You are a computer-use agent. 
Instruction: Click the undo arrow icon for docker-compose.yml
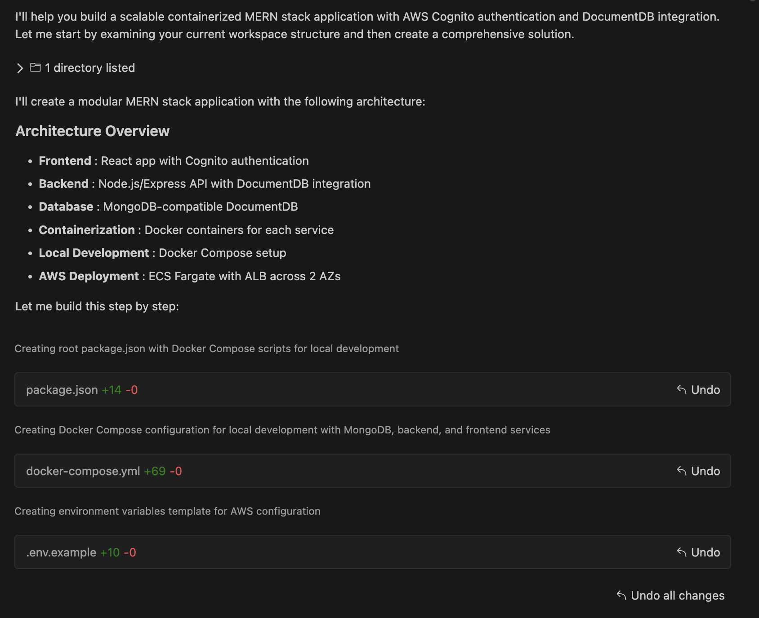click(682, 471)
